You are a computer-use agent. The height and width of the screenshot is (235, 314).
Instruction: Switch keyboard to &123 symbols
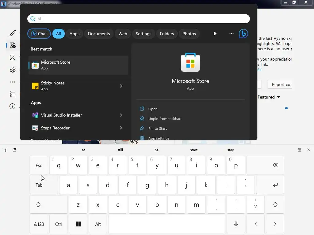39,224
